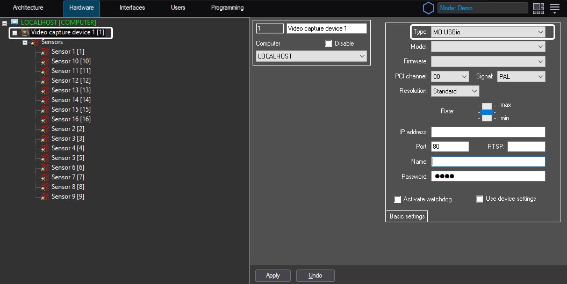Enable the Activate watchdog checkbox

397,200
